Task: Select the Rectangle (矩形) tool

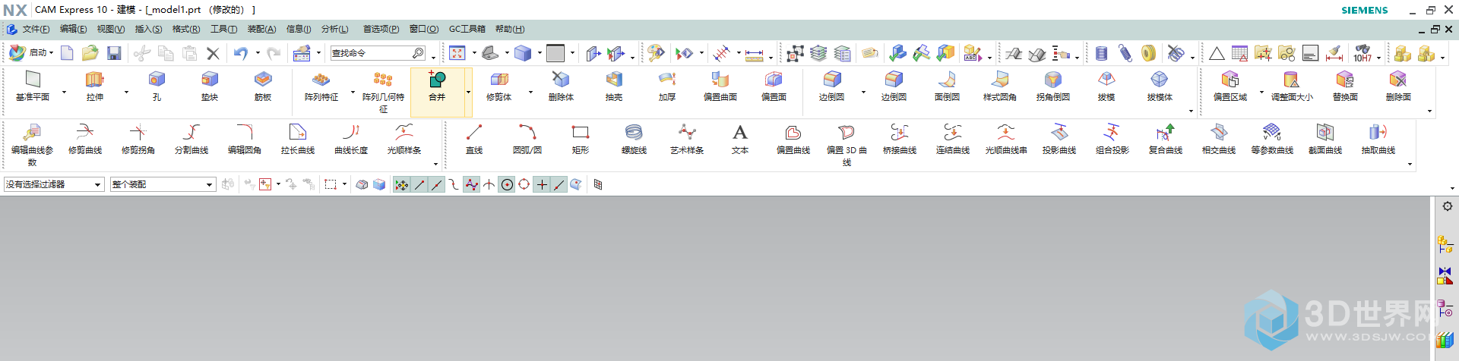Action: tap(581, 139)
